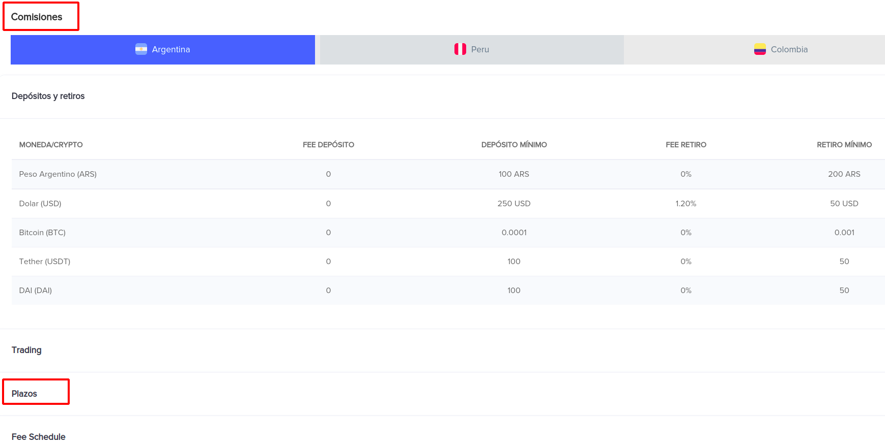Viewport: 885px width, 446px height.
Task: Click the DEPÓSITO MÍNIMO column header
Action: (514, 145)
